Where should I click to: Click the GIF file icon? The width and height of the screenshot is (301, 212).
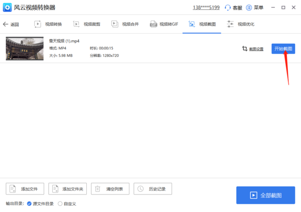coord(154,24)
